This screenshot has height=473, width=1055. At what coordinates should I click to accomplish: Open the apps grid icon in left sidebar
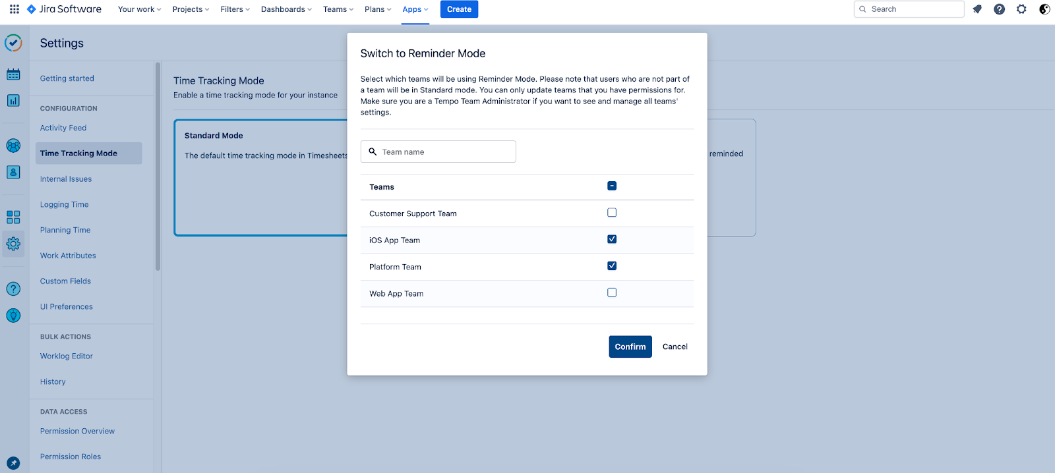click(13, 217)
